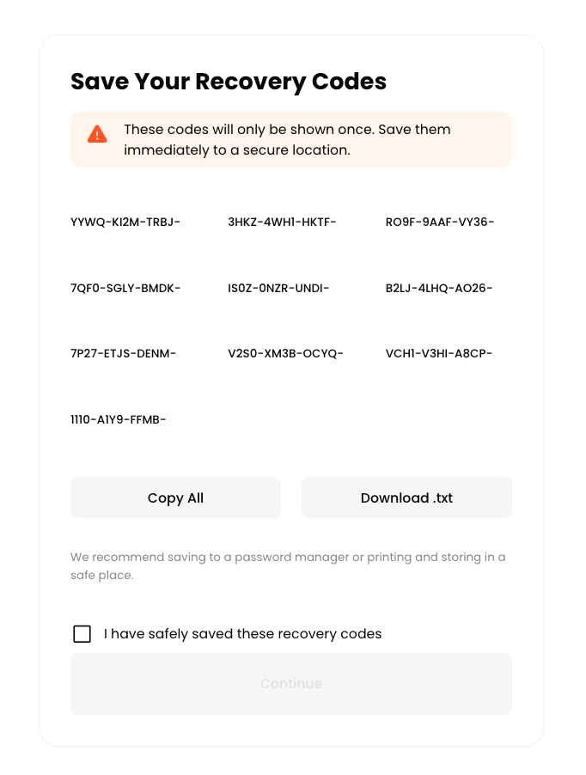Click the "Save Your Recovery Codes" heading
The height and width of the screenshot is (775, 586).
(x=229, y=82)
